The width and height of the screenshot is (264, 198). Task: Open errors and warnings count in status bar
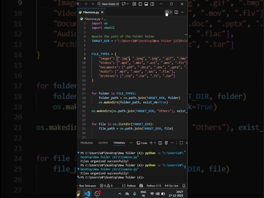point(106,186)
